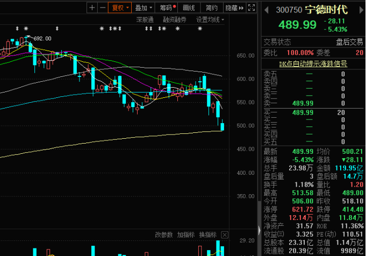Open the 复权 dropdown
This screenshot has width=366, height=256.
120,8
